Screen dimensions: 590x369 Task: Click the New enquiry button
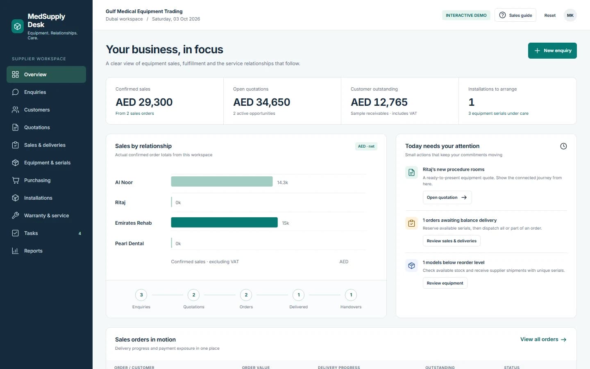click(x=552, y=51)
